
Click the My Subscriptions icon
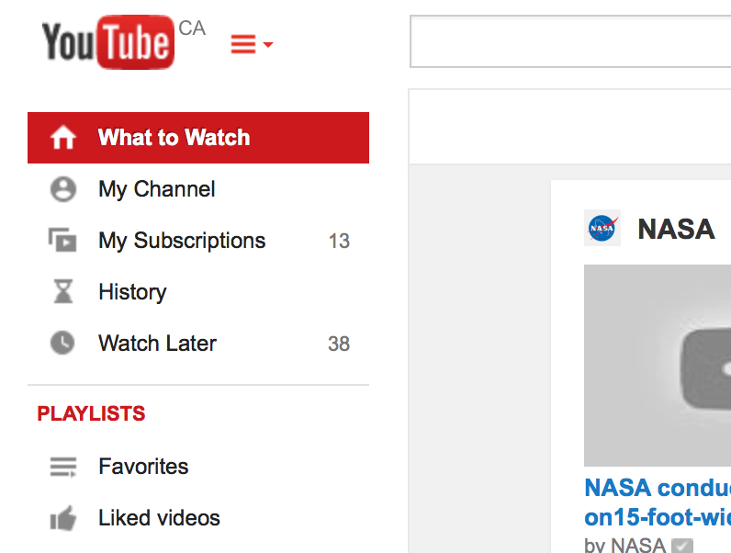[62, 240]
